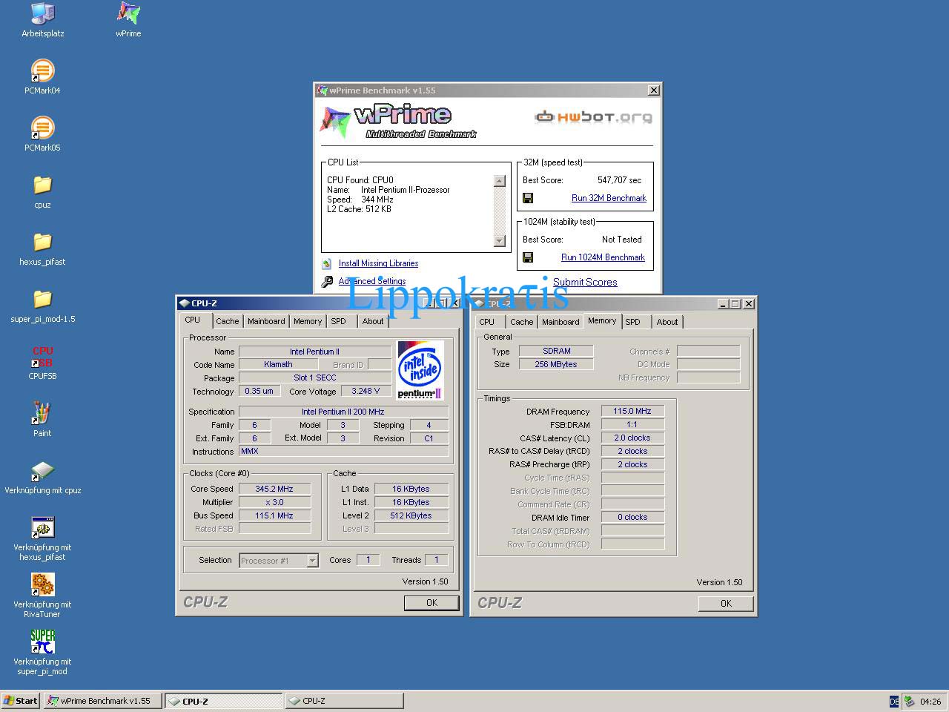Screen dimensions: 949x712
Task: Click Core Voltage value 3.248 V
Action: click(366, 391)
